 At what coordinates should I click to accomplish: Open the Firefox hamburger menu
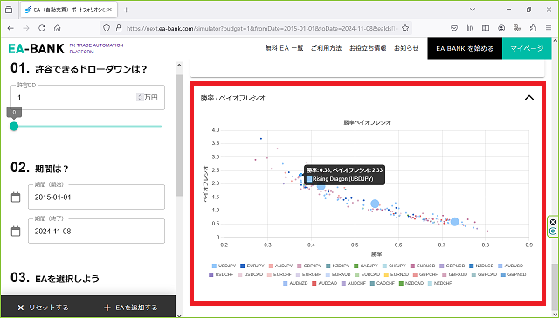tap(549, 28)
